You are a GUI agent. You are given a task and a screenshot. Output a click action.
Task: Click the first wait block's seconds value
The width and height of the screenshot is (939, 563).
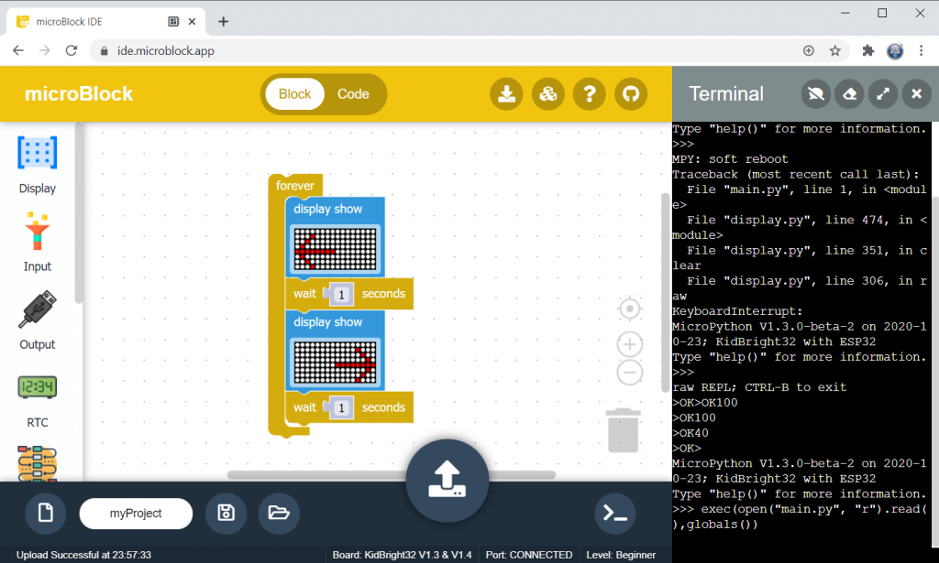pyautogui.click(x=341, y=294)
